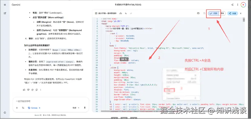Click the line containing .slide {
The image size is (251, 119).
(x=114, y=68)
